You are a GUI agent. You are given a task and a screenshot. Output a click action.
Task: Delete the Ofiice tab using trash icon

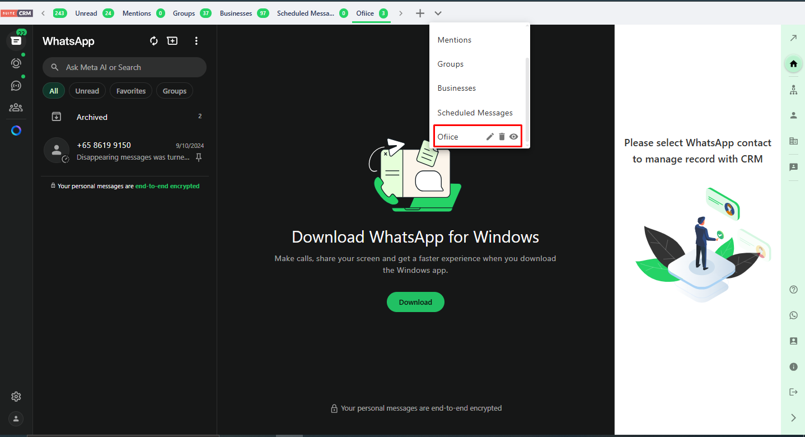(x=502, y=137)
